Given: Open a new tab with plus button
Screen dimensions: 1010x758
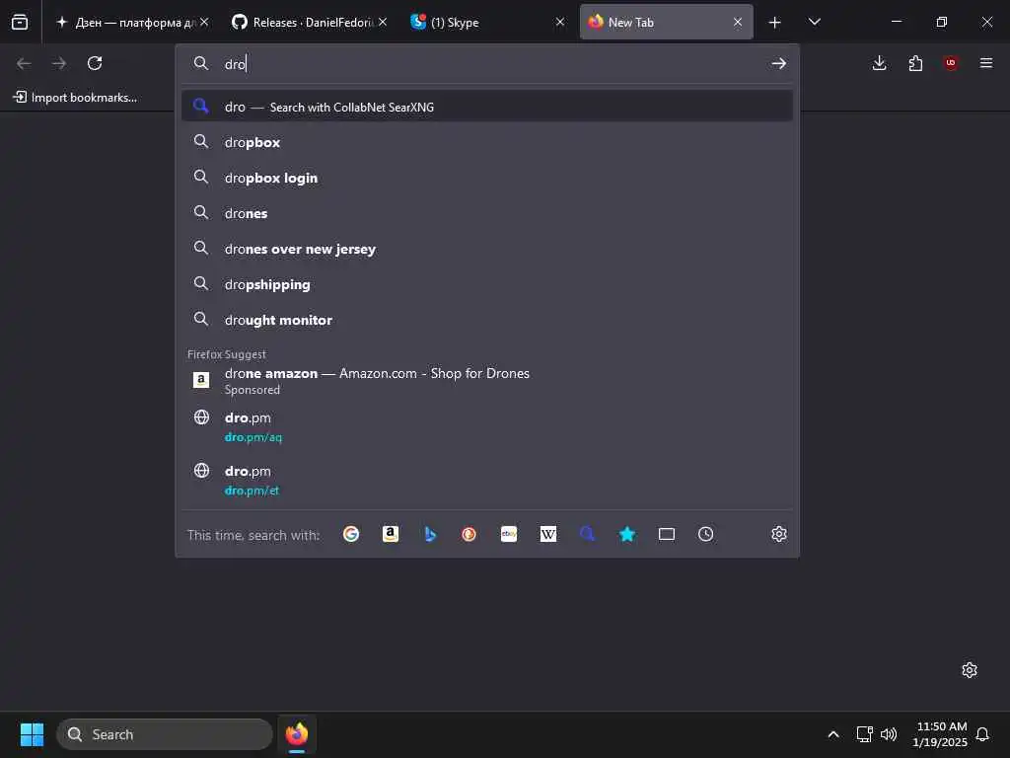Looking at the screenshot, I should [x=775, y=23].
